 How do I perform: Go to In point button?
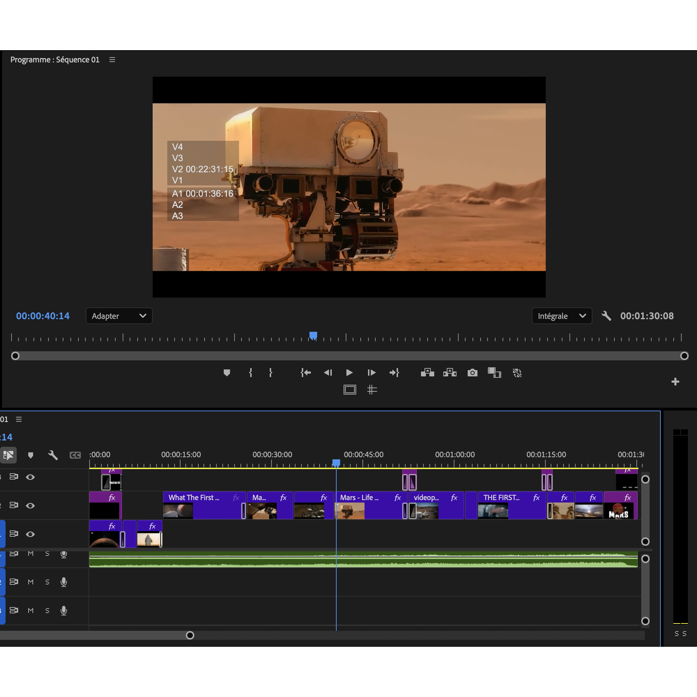[x=306, y=373]
